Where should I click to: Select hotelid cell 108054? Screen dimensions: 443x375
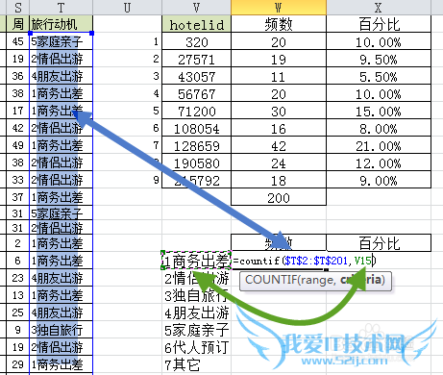click(x=196, y=128)
